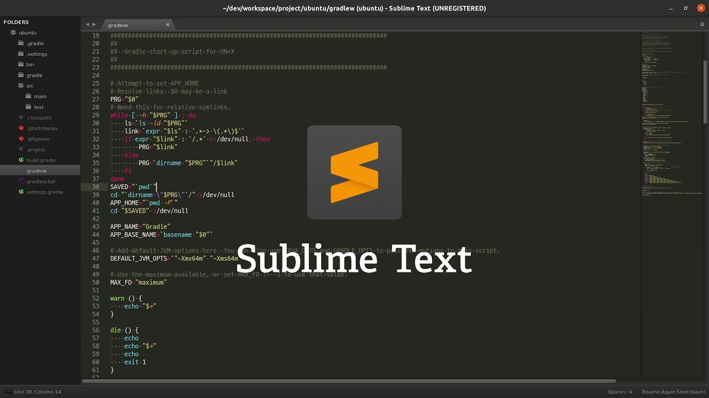The width and height of the screenshot is (709, 398).
Task: Click the FOLDERS sidebar heading
Action: (16, 22)
